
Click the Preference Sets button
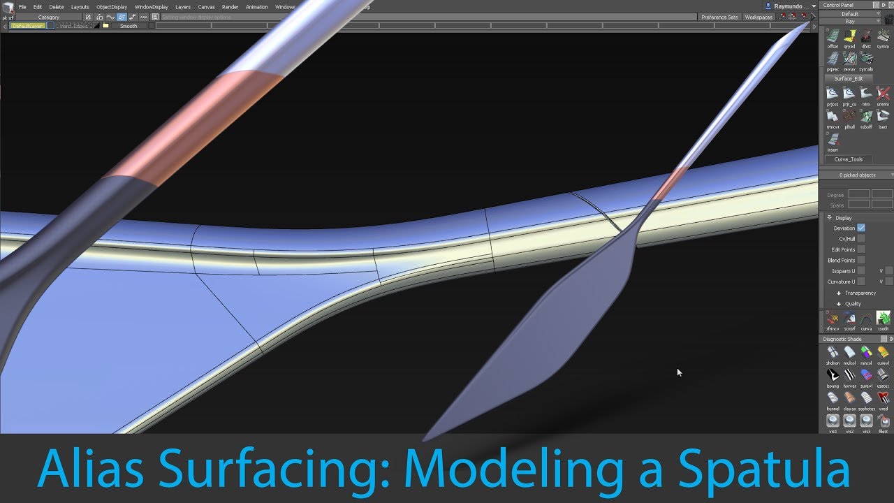[x=719, y=17]
